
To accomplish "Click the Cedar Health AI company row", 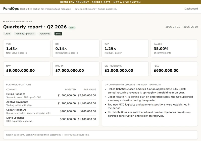I will 51,111.
